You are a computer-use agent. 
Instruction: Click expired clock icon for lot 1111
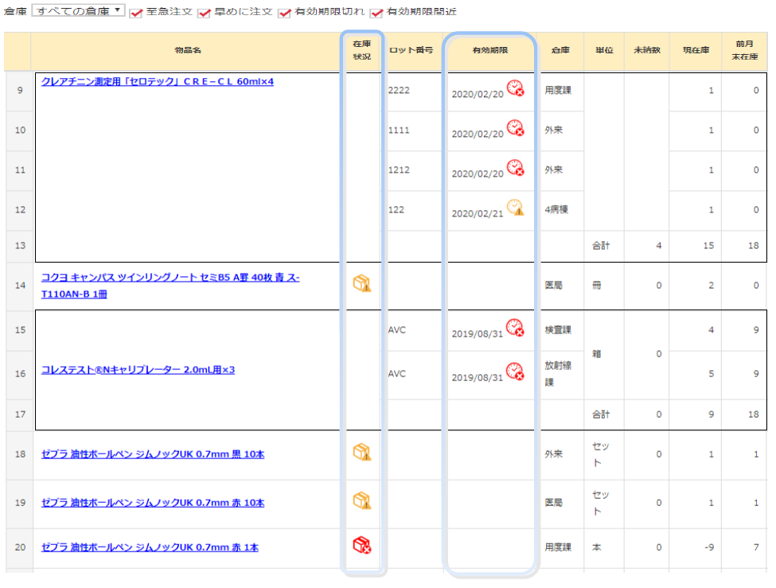coord(516,128)
